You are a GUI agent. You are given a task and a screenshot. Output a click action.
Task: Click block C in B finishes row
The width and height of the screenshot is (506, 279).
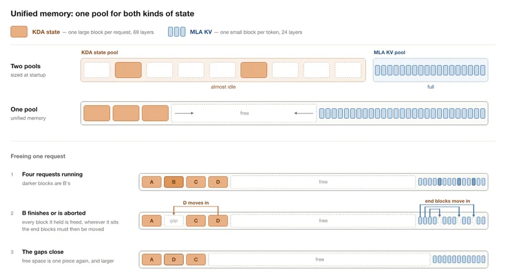point(196,221)
